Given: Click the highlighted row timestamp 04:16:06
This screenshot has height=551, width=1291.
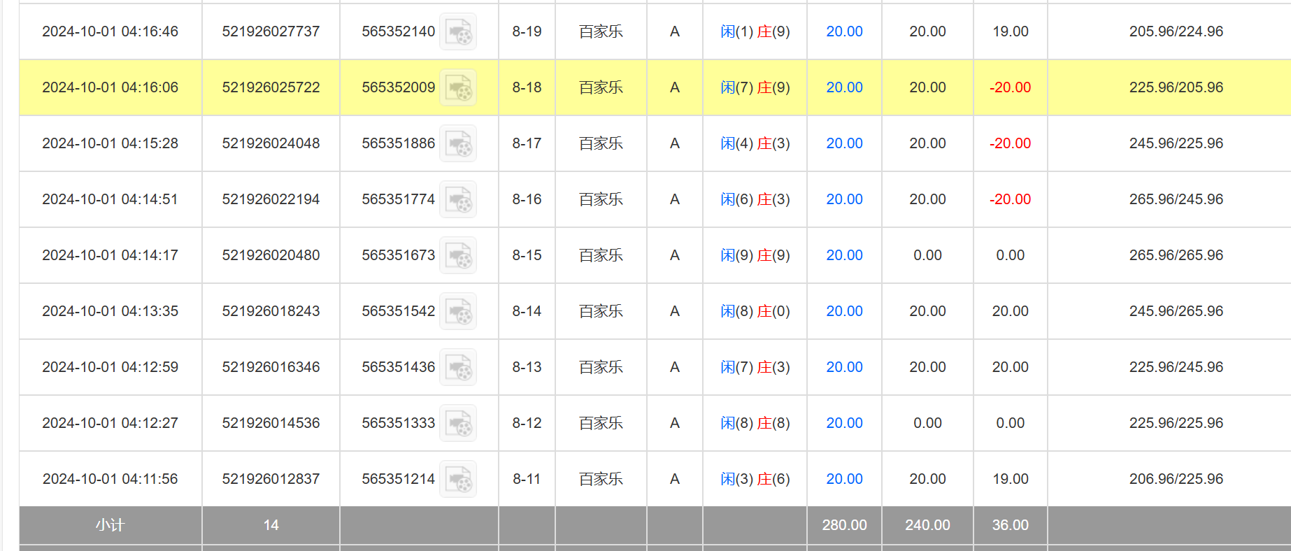Looking at the screenshot, I should click(110, 87).
